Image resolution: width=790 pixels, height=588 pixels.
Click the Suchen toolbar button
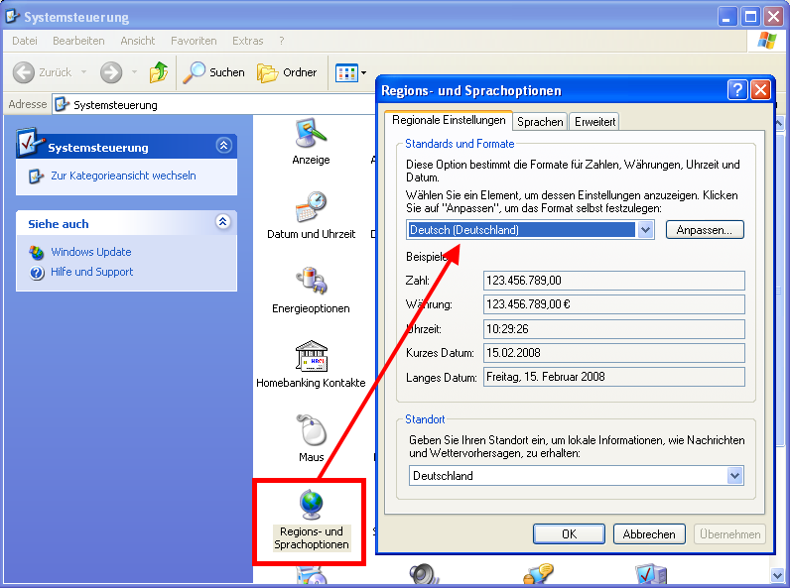(213, 72)
